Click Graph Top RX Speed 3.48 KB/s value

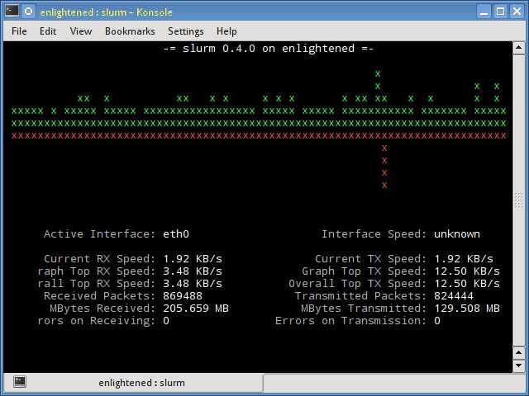point(193,271)
